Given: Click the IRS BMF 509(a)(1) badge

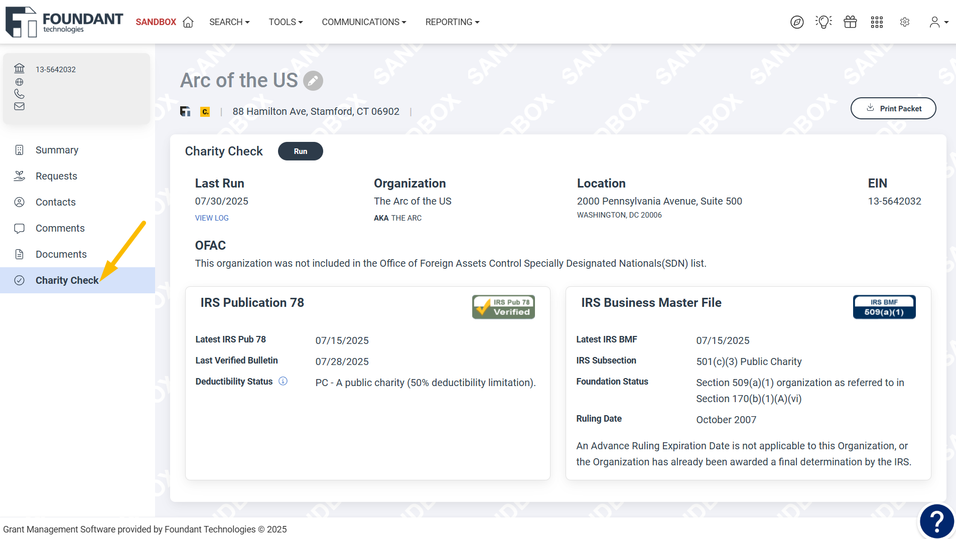Looking at the screenshot, I should [884, 307].
